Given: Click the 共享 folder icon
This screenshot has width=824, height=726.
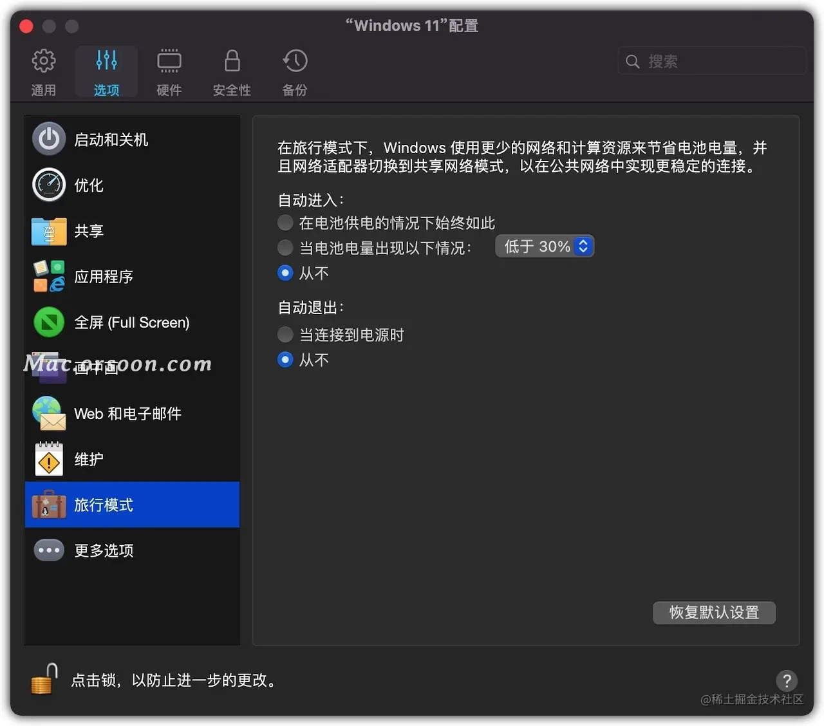Looking at the screenshot, I should (49, 231).
